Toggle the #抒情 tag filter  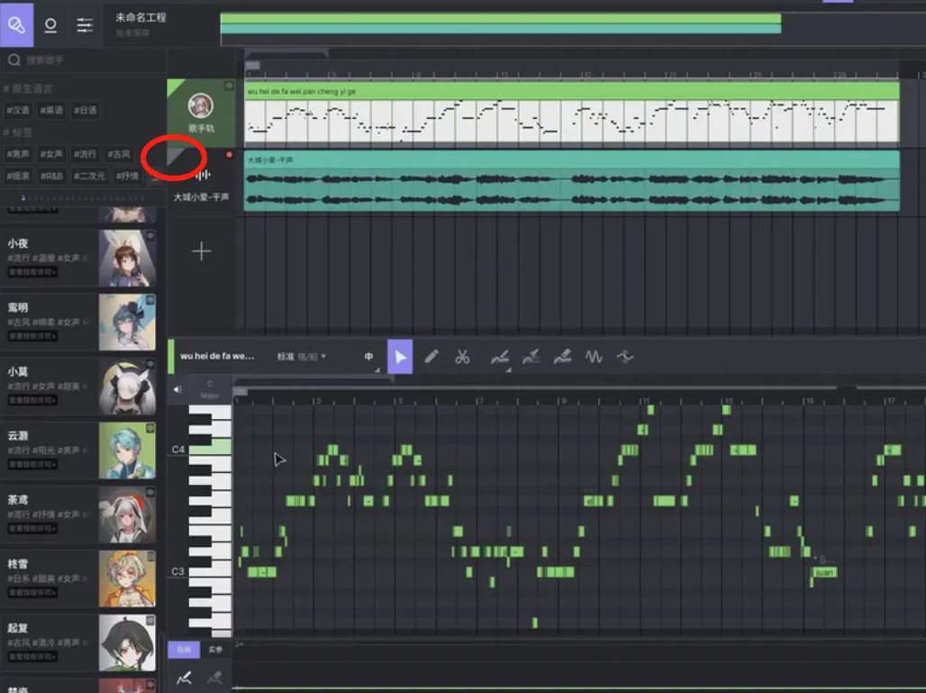pos(127,176)
